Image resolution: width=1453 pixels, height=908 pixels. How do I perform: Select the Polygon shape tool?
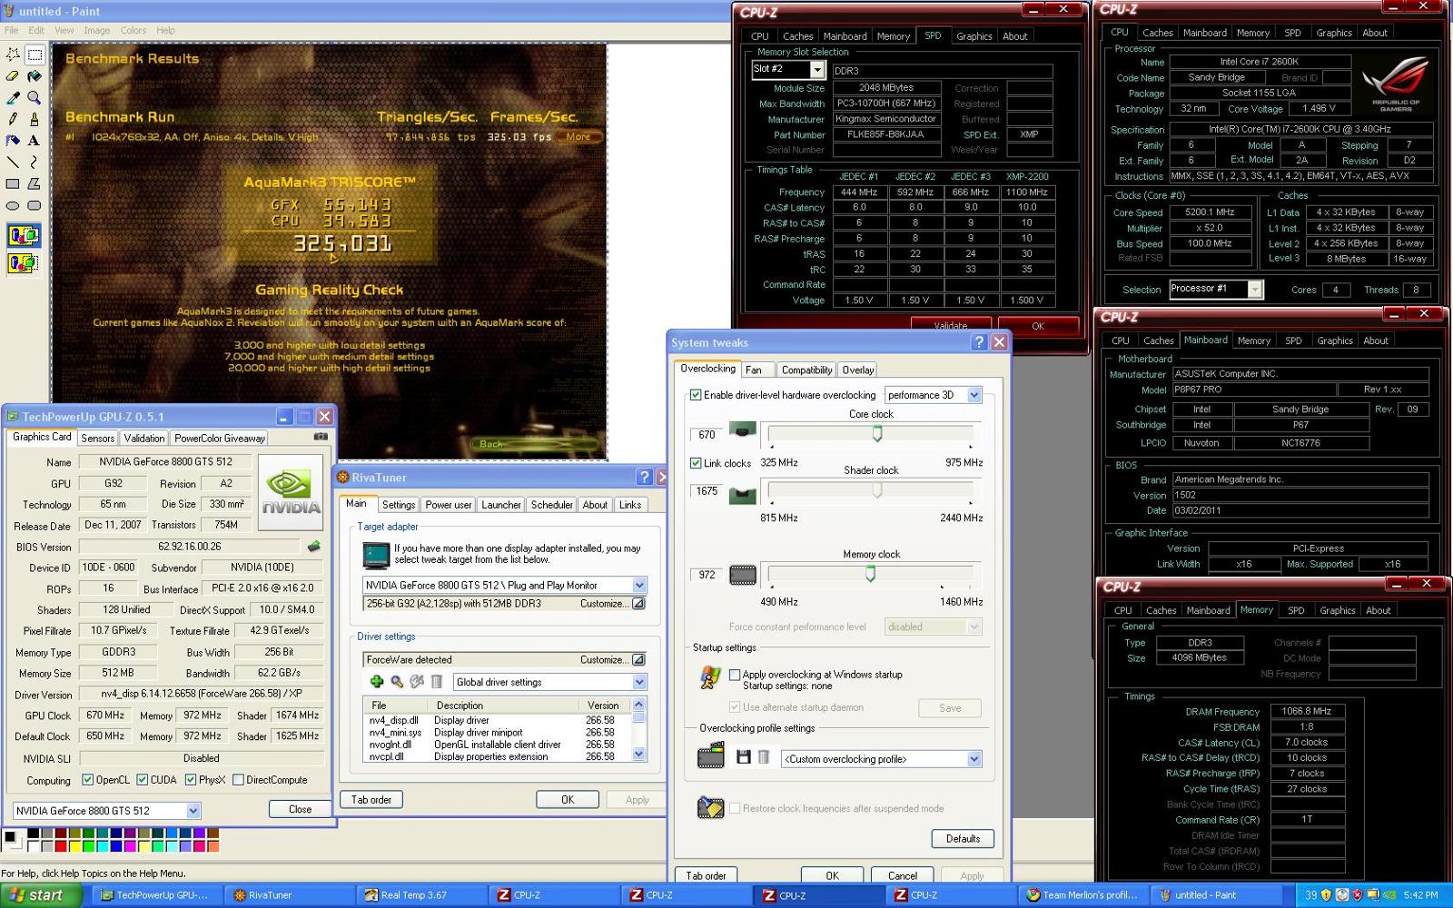click(34, 183)
